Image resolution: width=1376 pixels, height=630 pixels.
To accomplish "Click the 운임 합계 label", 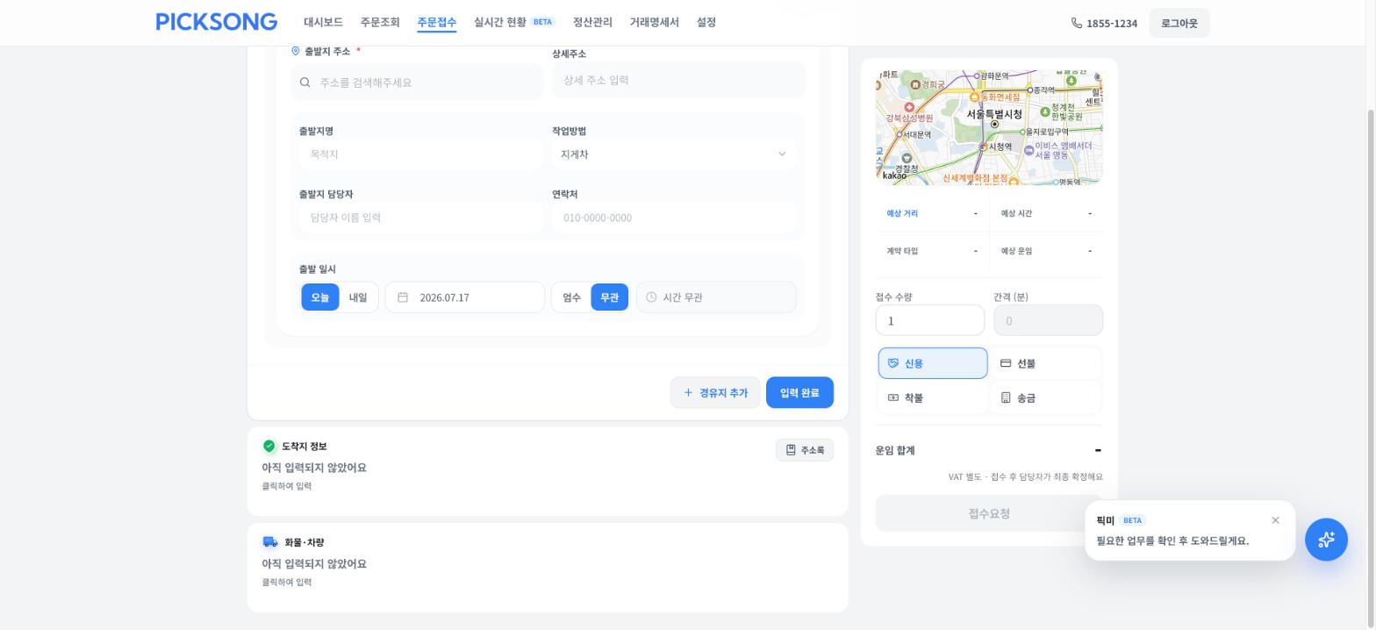I will pos(895,450).
